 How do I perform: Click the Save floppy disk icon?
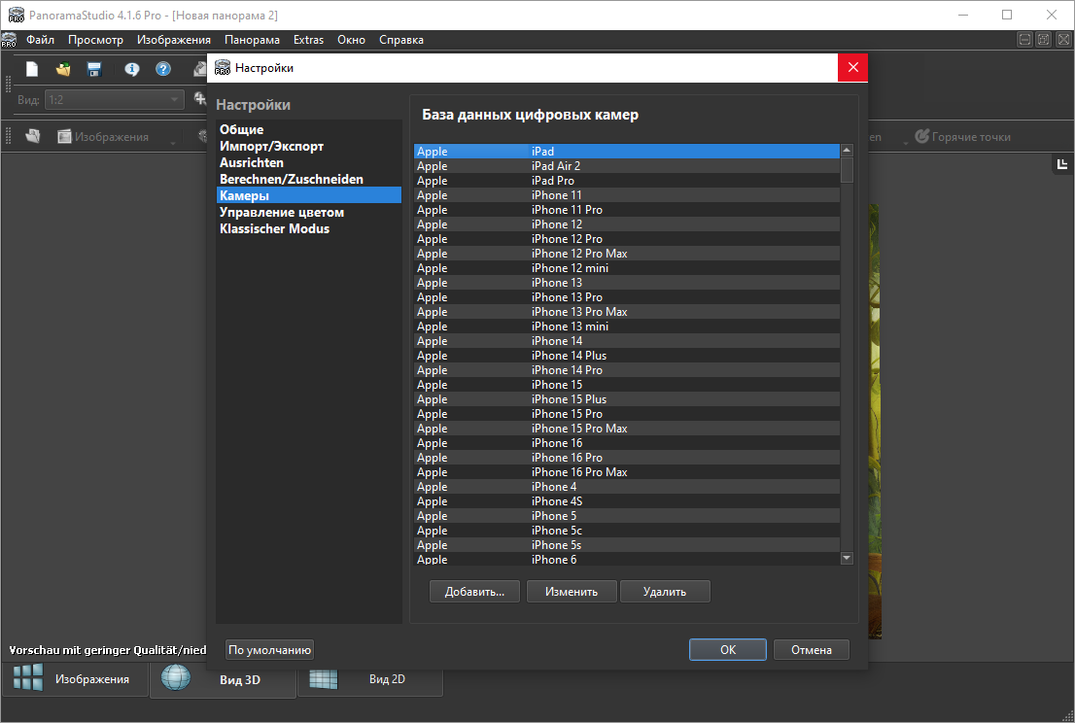94,69
